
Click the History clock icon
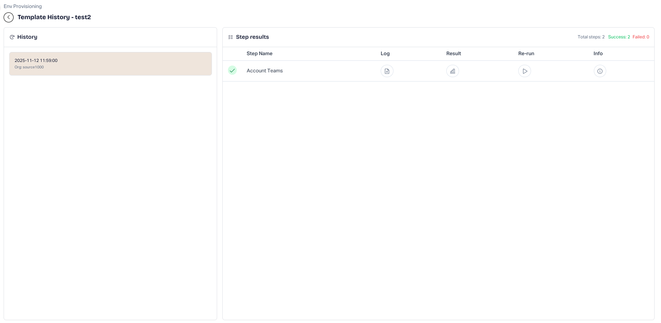point(12,37)
